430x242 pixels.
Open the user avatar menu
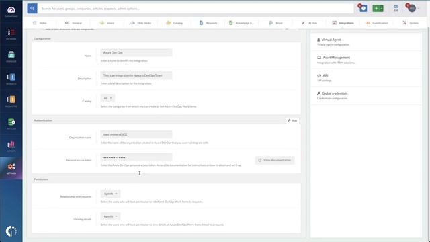(412, 8)
